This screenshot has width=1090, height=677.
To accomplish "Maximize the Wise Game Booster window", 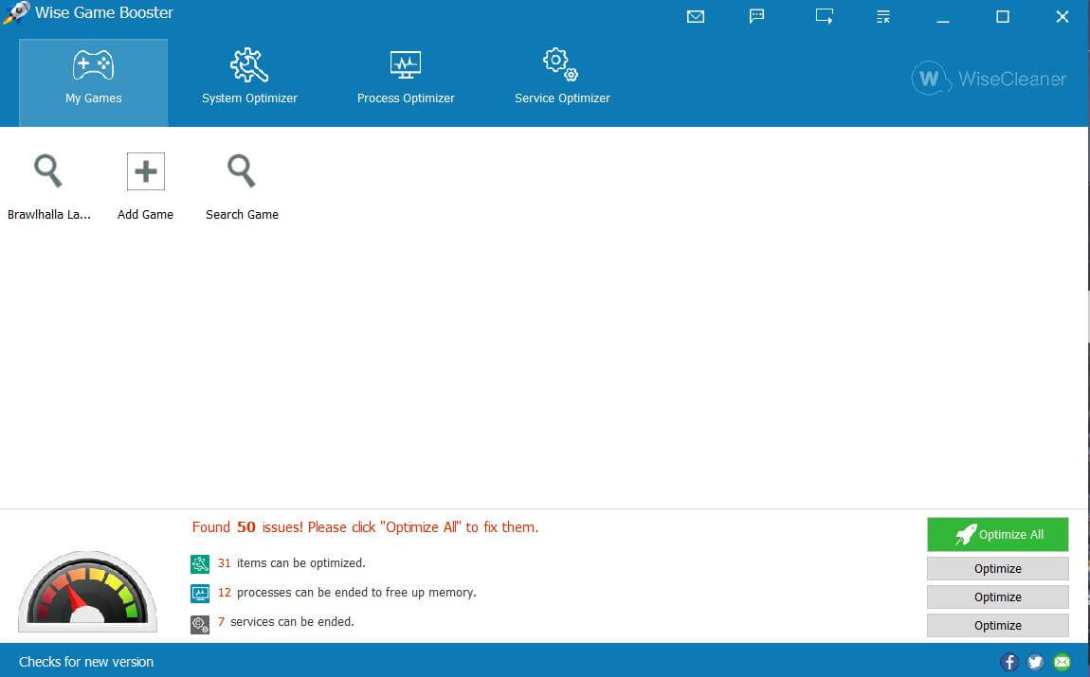I will click(x=1003, y=17).
